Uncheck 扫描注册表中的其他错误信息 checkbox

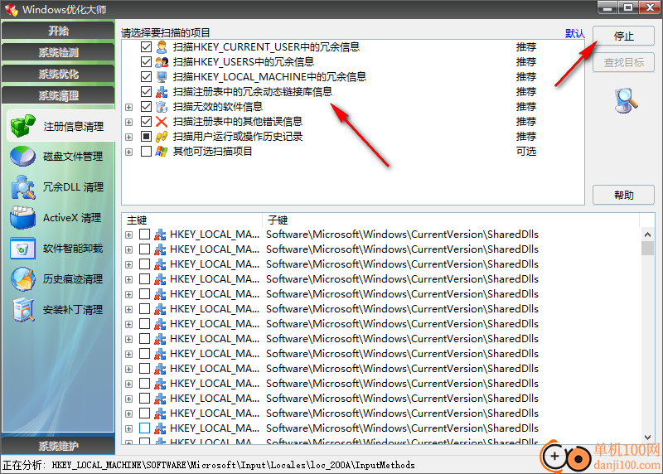[x=146, y=122]
